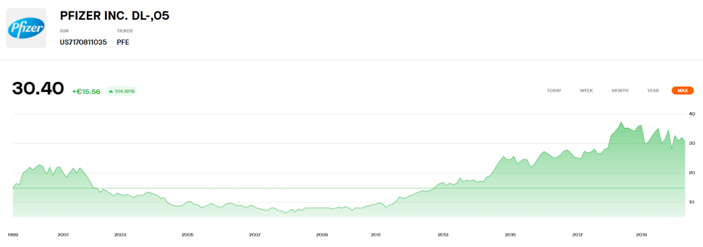Click the 2019 x-axis label
The image size is (703, 247).
pyautogui.click(x=641, y=235)
